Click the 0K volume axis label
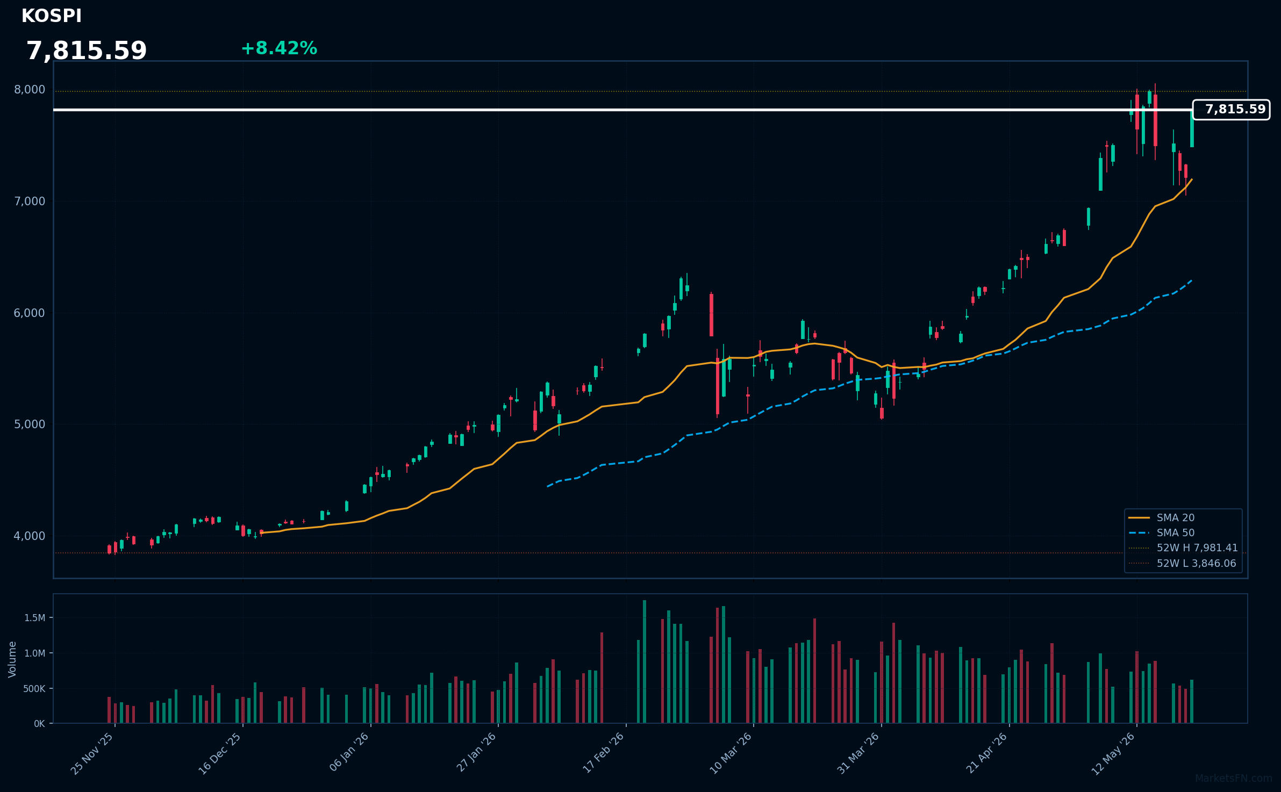Image resolution: width=1281 pixels, height=792 pixels. coord(39,724)
